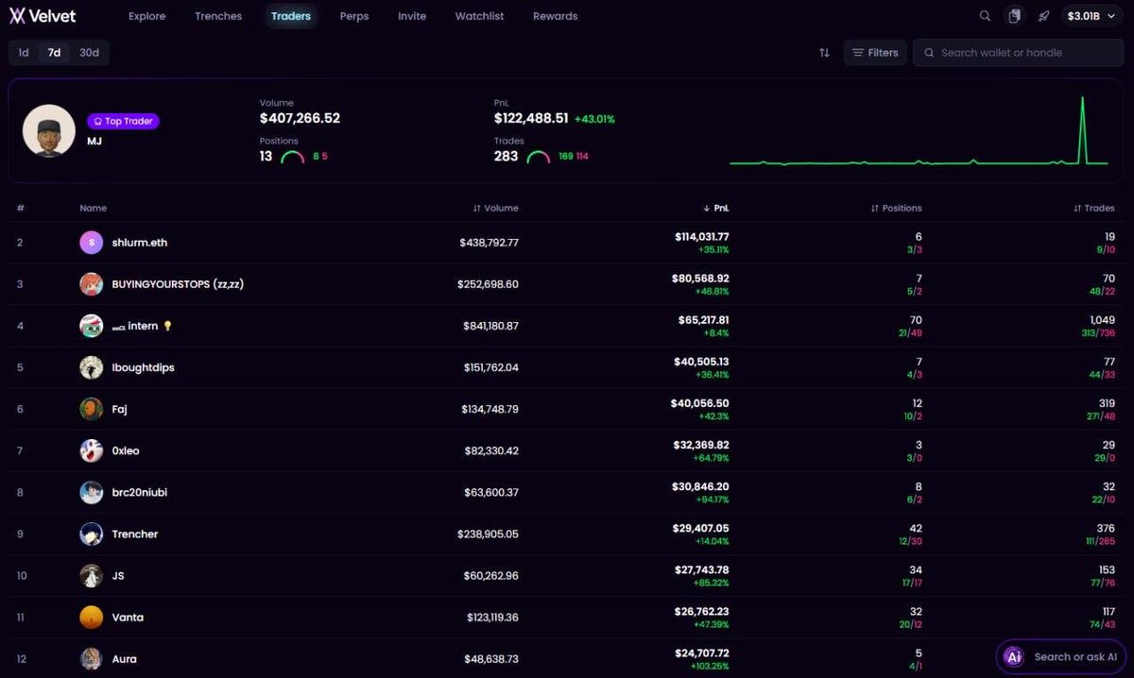1134x678 pixels.
Task: Click MJ positions win/loss gauge
Action: (293, 157)
